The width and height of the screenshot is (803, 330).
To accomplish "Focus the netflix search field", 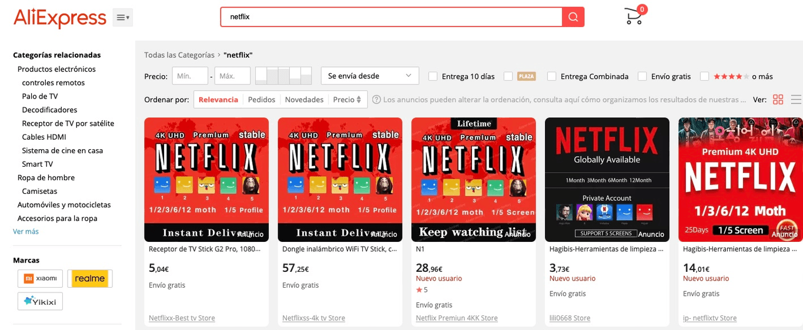I will click(x=392, y=17).
